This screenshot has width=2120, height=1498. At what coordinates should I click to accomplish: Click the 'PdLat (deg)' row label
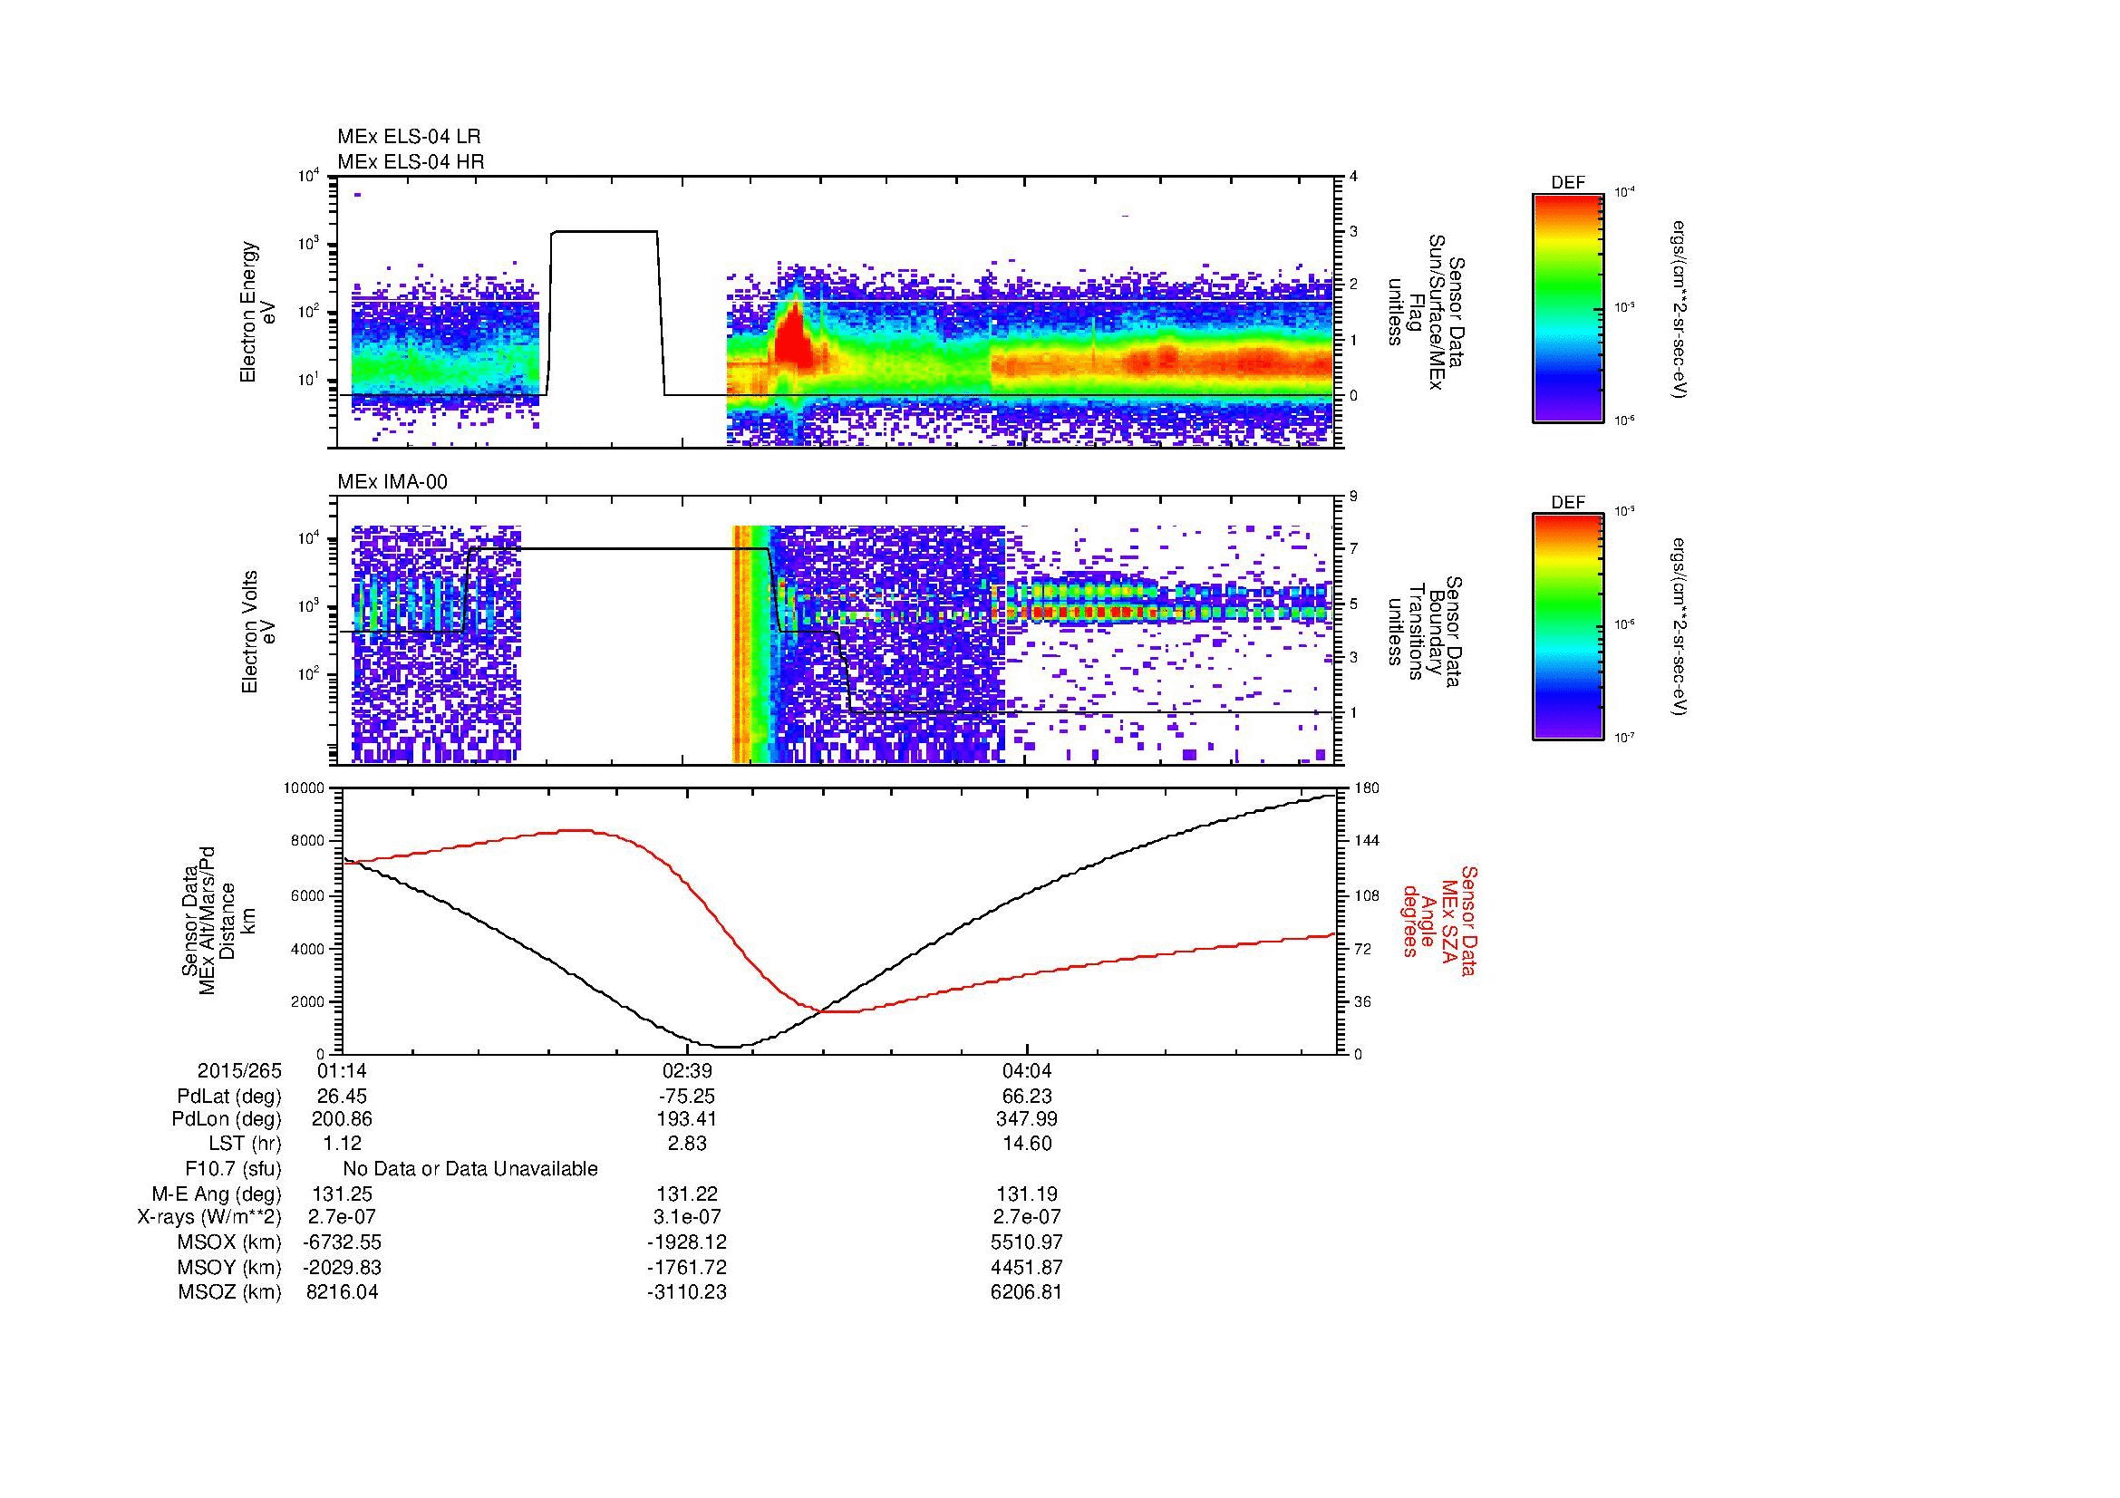229,1097
